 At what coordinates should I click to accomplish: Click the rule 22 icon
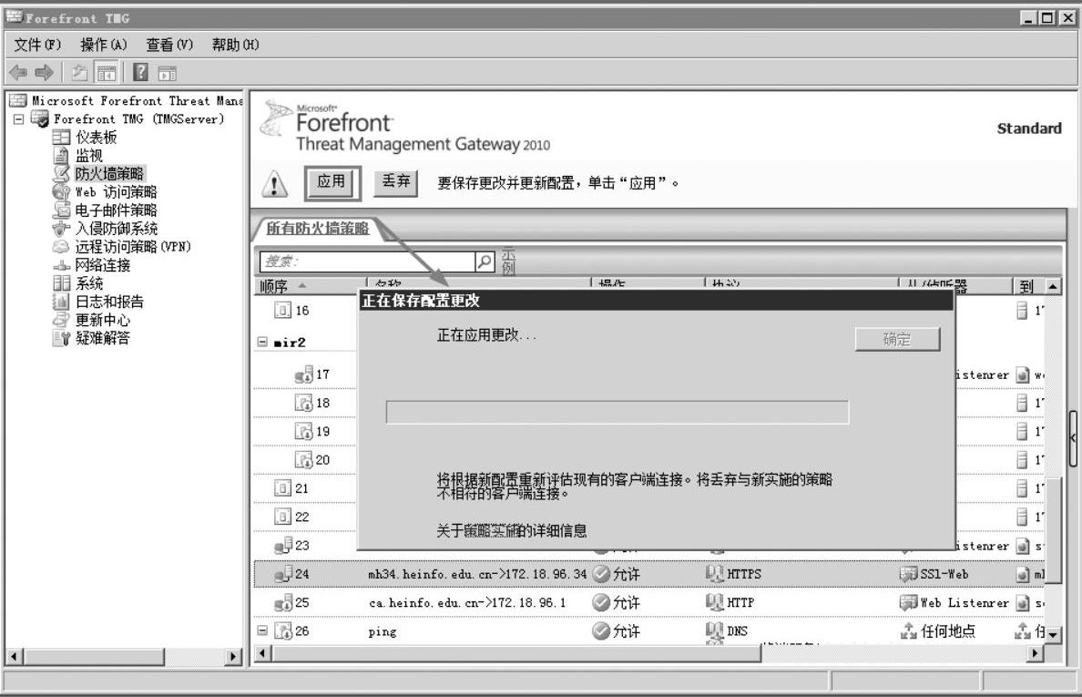click(282, 517)
